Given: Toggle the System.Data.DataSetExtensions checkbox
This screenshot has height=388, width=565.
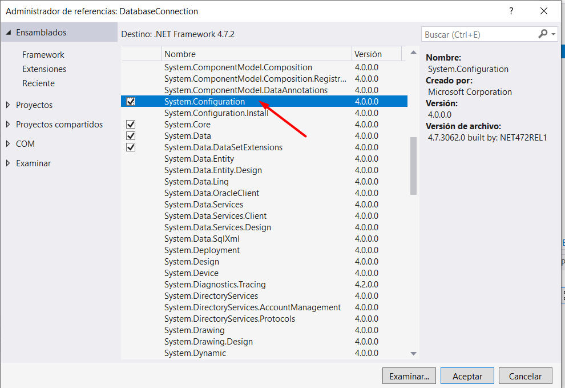Looking at the screenshot, I should [x=131, y=147].
